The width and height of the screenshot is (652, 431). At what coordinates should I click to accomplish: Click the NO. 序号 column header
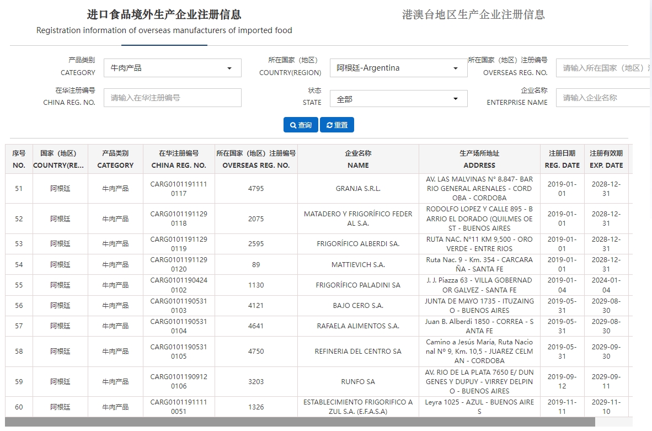[x=19, y=159]
